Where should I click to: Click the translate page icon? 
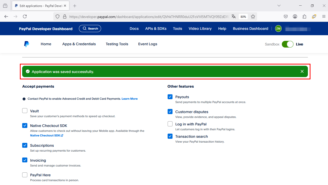(234, 16)
